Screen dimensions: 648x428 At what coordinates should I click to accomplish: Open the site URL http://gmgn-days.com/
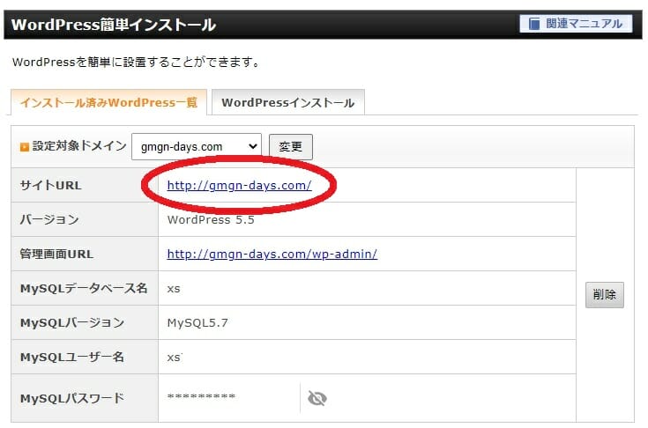pos(239,185)
